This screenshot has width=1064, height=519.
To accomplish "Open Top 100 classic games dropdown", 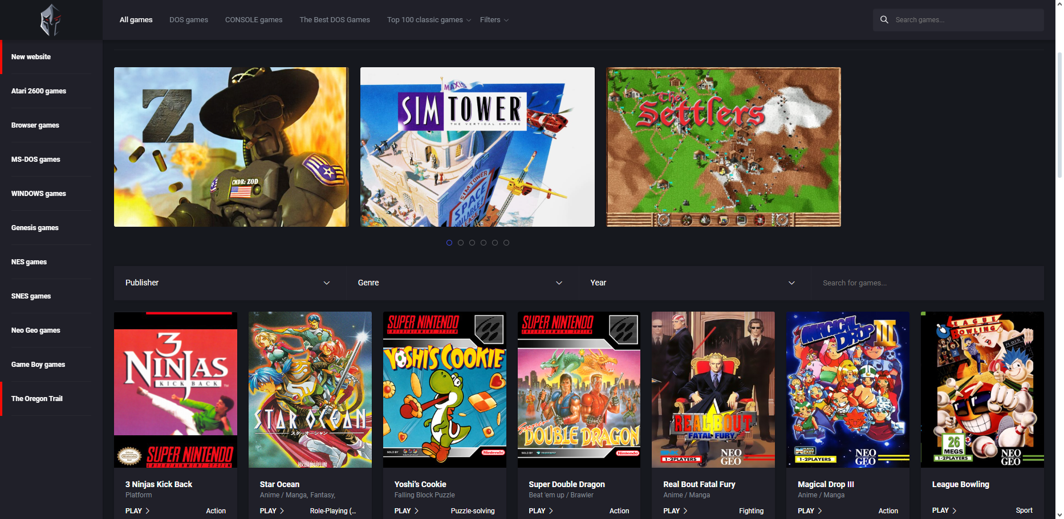I will pyautogui.click(x=429, y=19).
